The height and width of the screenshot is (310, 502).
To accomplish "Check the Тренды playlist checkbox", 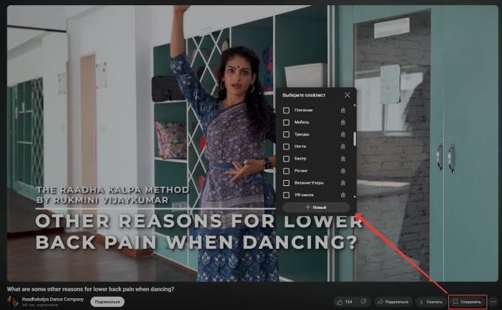I will coord(286,134).
